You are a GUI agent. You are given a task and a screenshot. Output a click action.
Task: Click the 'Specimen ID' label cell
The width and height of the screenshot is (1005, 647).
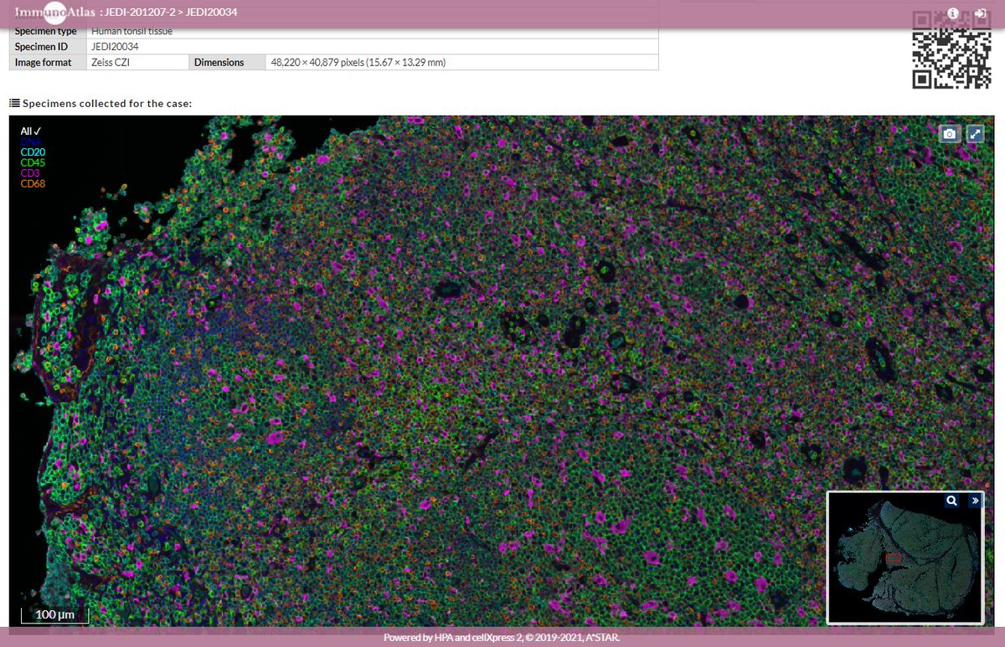(48, 47)
